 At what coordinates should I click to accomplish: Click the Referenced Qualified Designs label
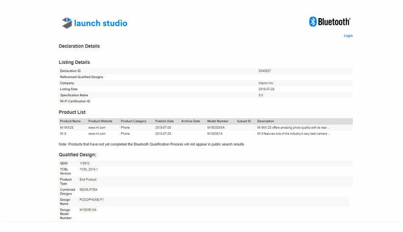coord(81,77)
